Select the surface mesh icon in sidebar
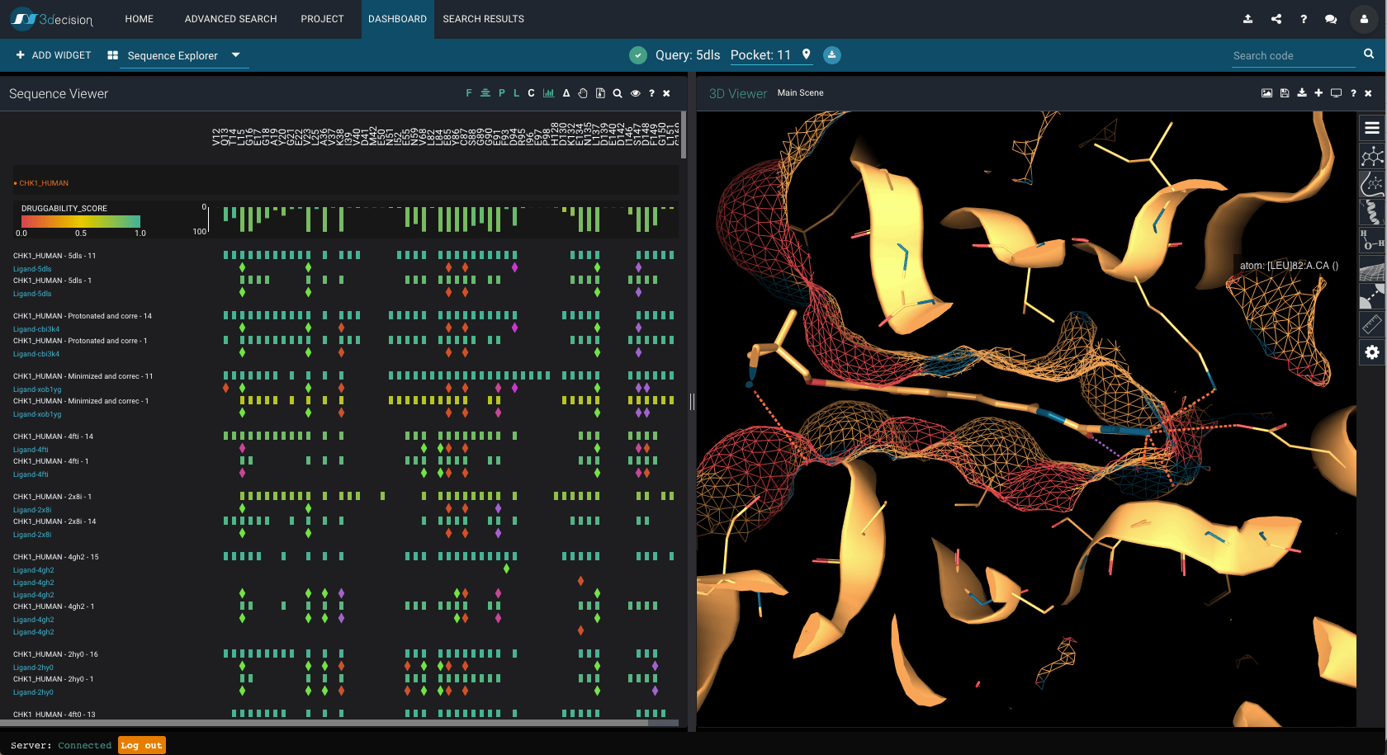1387x755 pixels. coord(1371,269)
